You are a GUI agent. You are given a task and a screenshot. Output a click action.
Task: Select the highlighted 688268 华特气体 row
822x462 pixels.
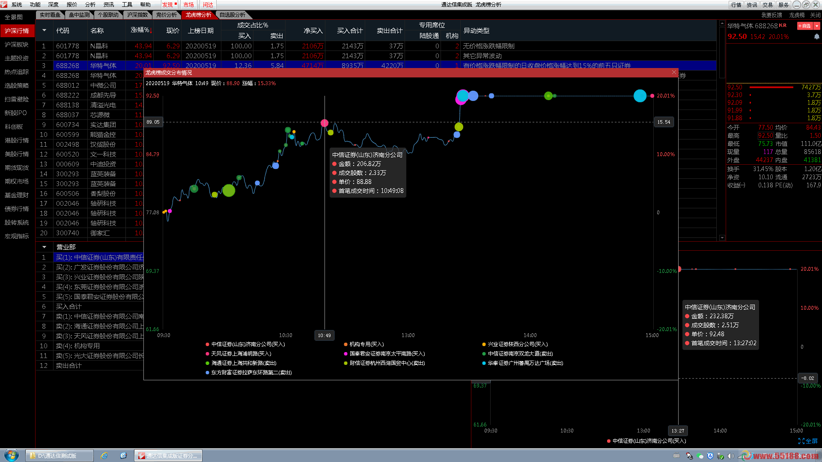376,65
